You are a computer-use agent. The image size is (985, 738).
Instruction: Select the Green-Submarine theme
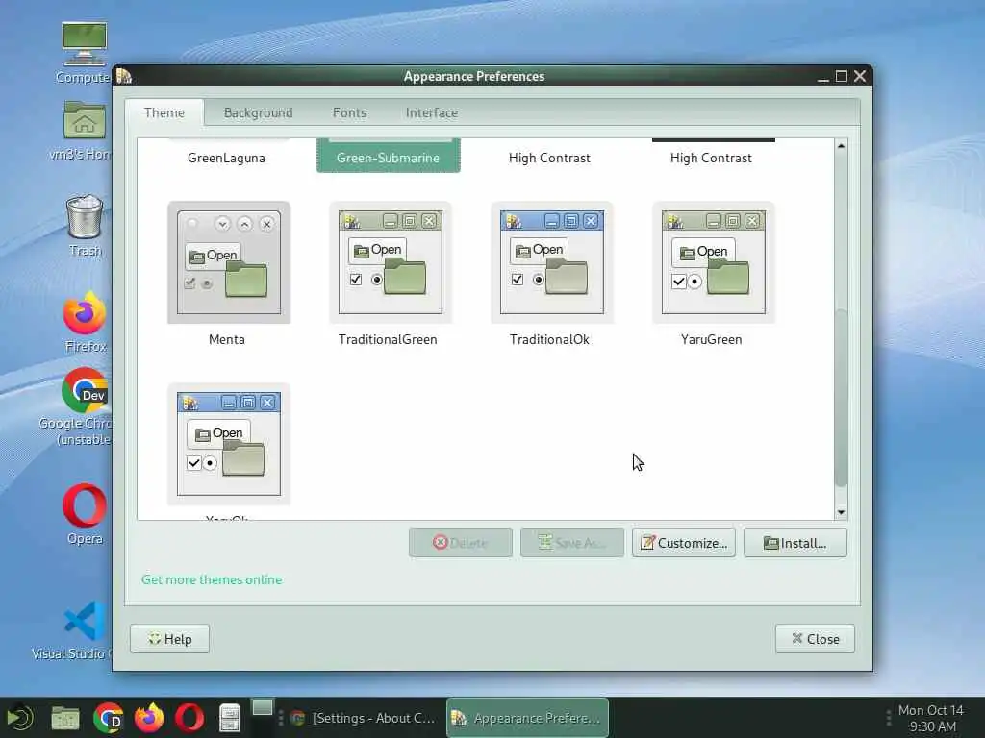tap(389, 158)
